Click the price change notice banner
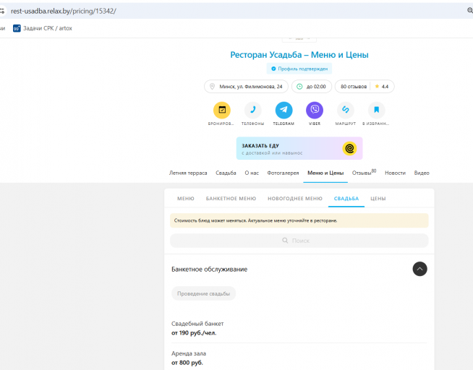The width and height of the screenshot is (473, 370). [299, 220]
